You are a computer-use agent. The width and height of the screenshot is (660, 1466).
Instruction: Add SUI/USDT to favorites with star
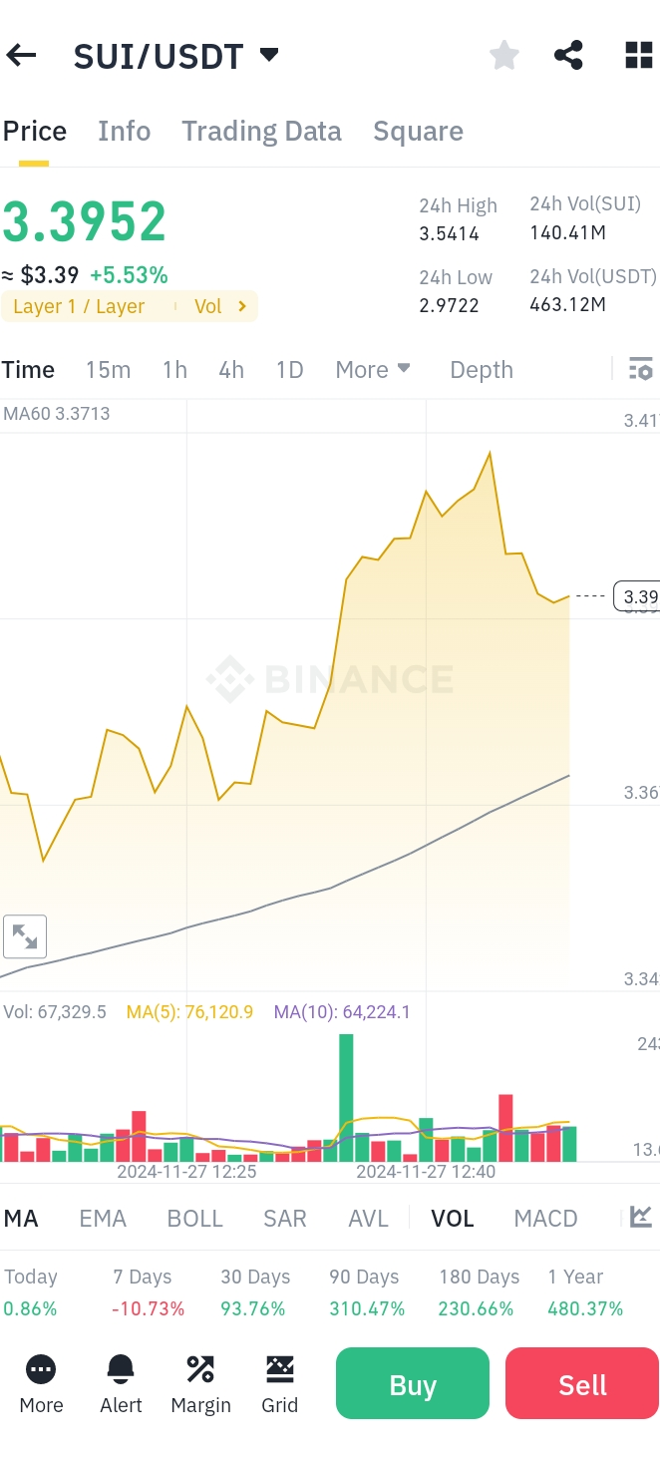pos(504,56)
